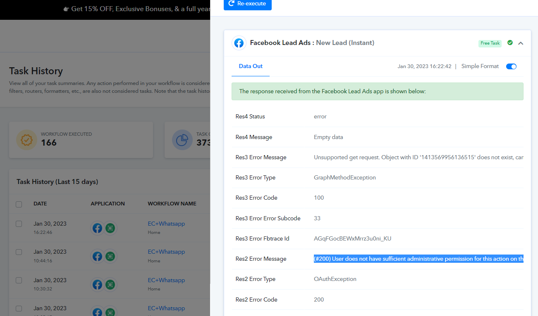Image resolution: width=538 pixels, height=316 pixels.
Task: Click the green app icon in the 10:44:16 row
Action: click(x=110, y=256)
